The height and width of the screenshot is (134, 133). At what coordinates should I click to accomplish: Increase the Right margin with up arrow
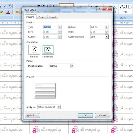pos(107,31)
